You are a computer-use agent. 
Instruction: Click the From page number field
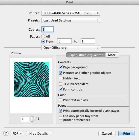pos(64,41)
